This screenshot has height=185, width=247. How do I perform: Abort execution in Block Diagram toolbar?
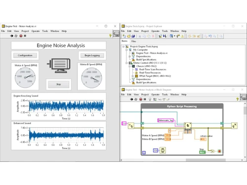pos(141,99)
